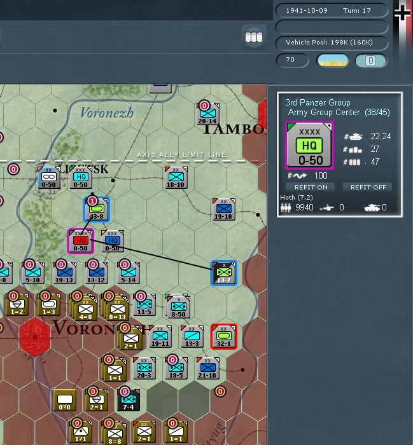Click the tank count 22:24 value
The height and width of the screenshot is (445, 413).
tap(381, 137)
